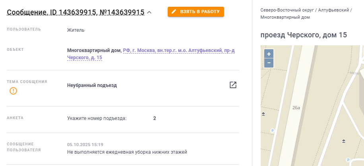The width and height of the screenshot is (364, 166).
Task: Zoom in on the map
Action: click(x=269, y=54)
